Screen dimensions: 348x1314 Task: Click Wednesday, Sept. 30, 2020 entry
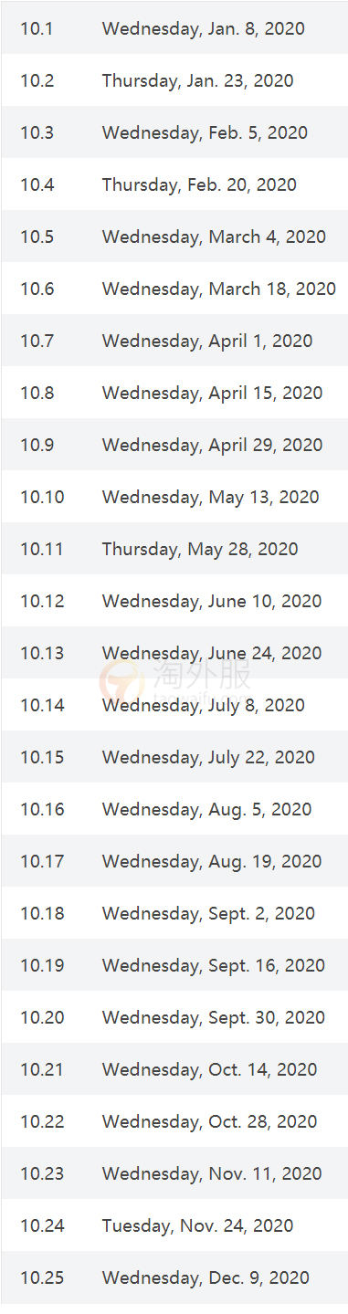point(214,1017)
